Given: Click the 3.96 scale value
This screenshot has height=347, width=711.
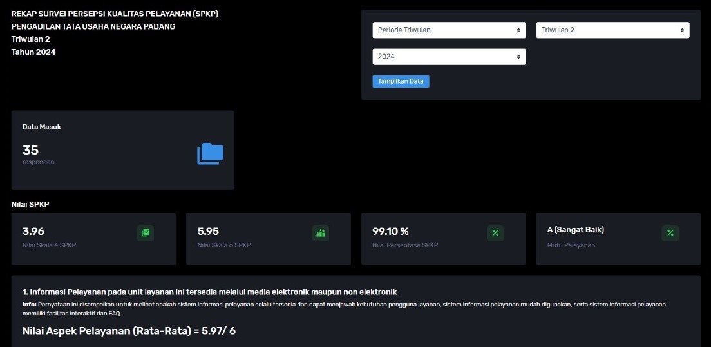Looking at the screenshot, I should 33,231.
